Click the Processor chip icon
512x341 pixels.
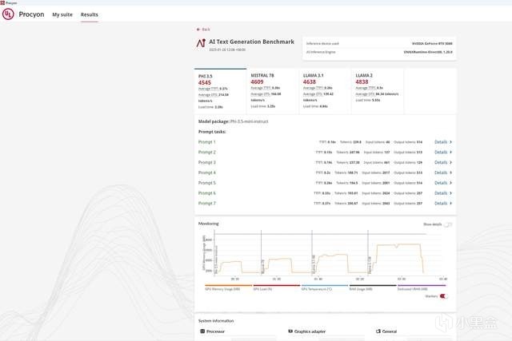202,331
